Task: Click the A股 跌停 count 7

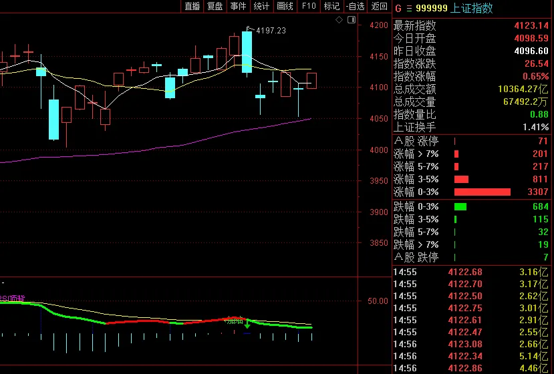Action: coord(546,257)
